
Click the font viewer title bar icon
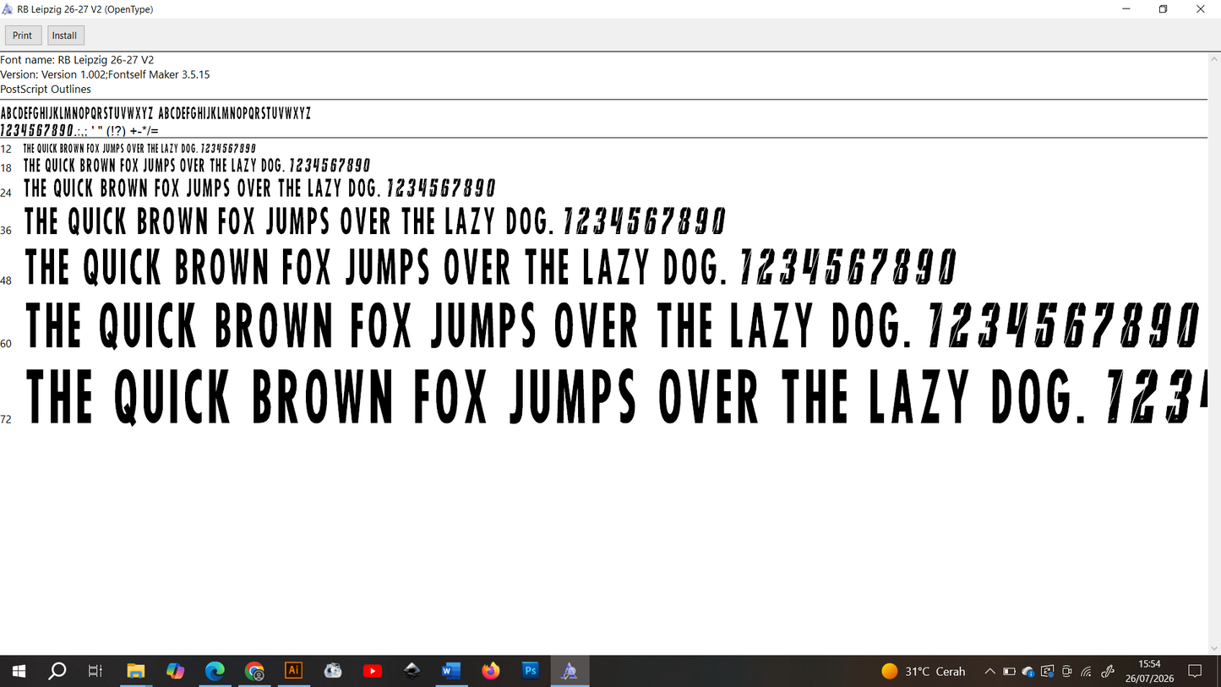pyautogui.click(x=8, y=9)
